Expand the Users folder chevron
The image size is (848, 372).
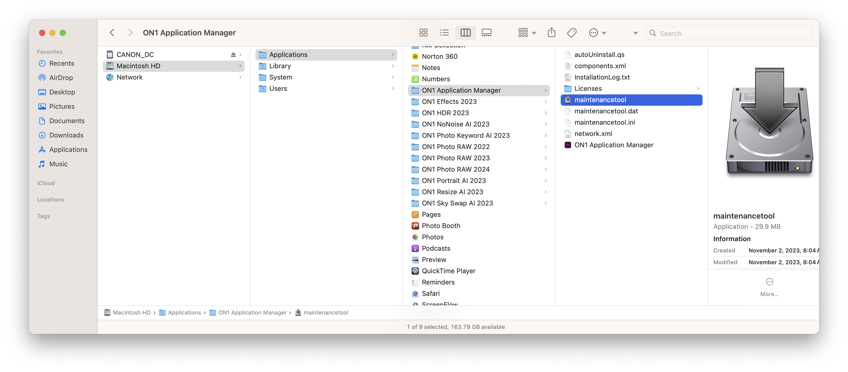click(393, 89)
